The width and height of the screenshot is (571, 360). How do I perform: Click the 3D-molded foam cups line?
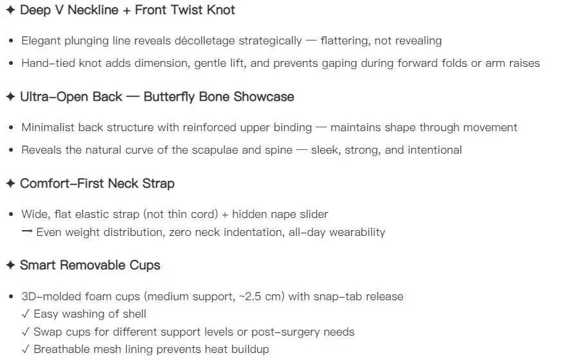(212, 296)
